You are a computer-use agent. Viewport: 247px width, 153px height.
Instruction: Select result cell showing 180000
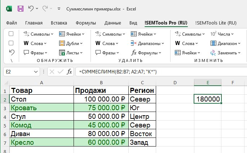pyautogui.click(x=208, y=99)
